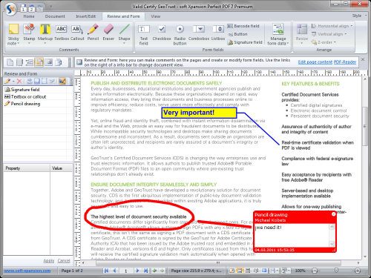This screenshot has width=371, height=278.
Task: Switch to the Insert/Edit tab
Action: 85,16
